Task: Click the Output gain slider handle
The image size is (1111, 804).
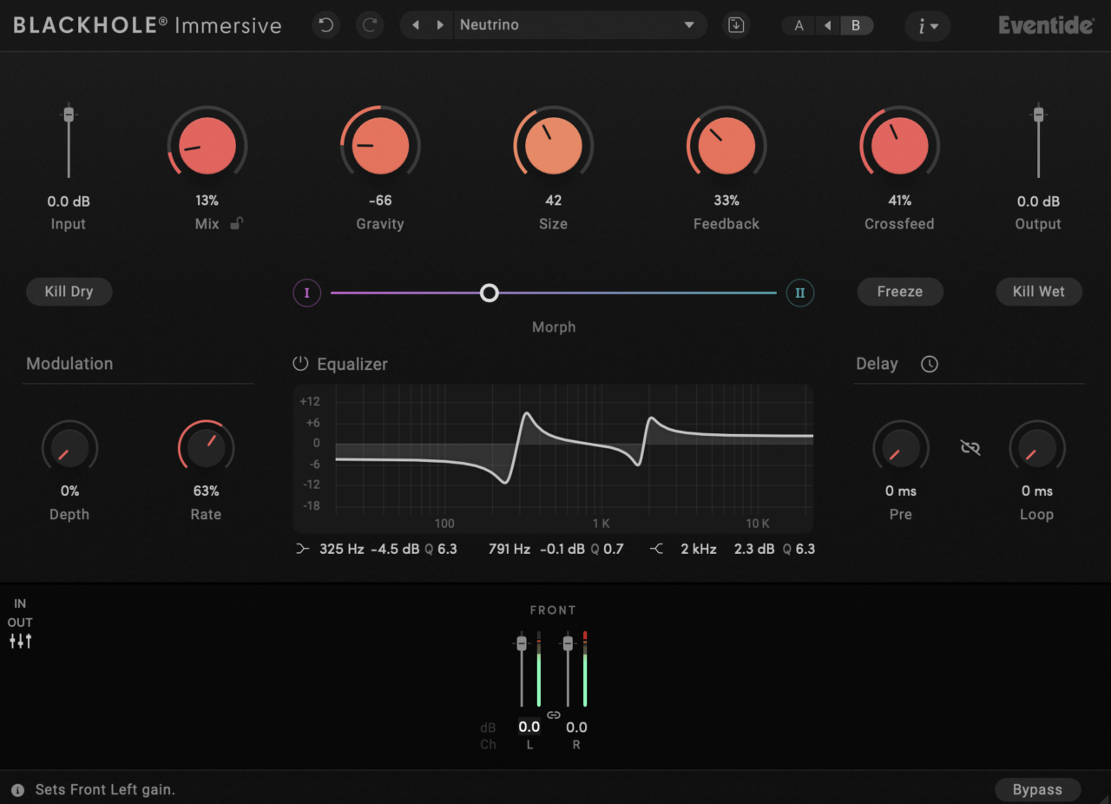Action: (1038, 115)
